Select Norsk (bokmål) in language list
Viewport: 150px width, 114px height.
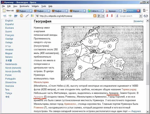(13, 71)
